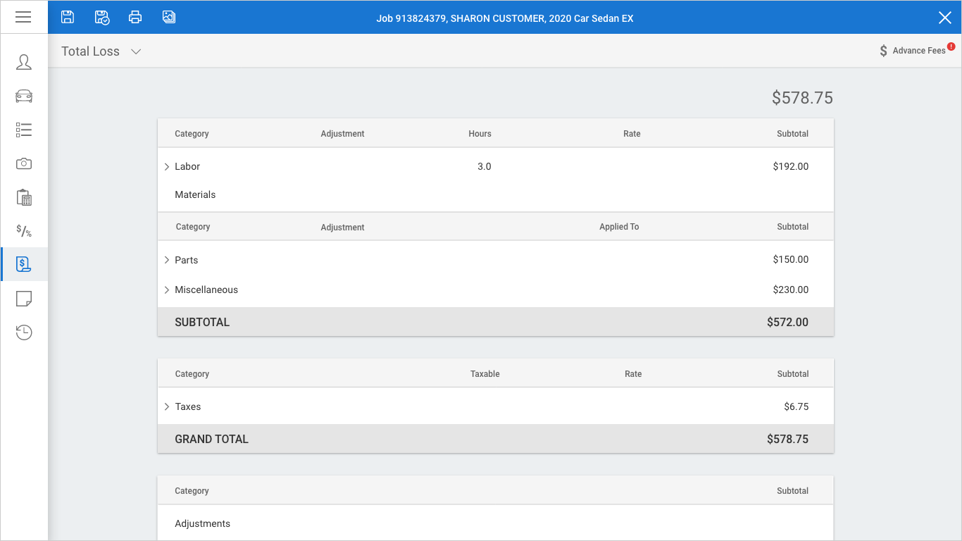The width and height of the screenshot is (962, 541).
Task: Open the photos camera sidebar icon
Action: (24, 163)
